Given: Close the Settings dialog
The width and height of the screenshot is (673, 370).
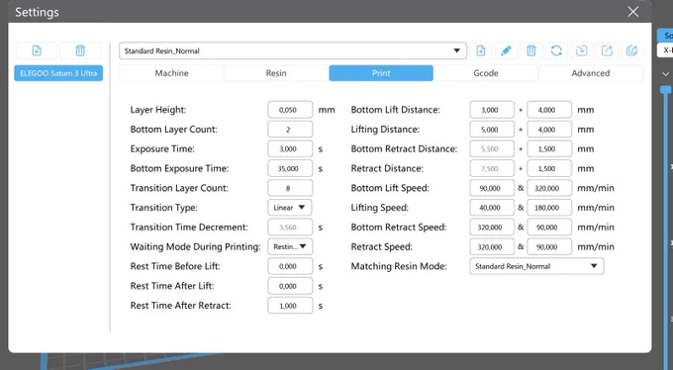Looking at the screenshot, I should (633, 12).
